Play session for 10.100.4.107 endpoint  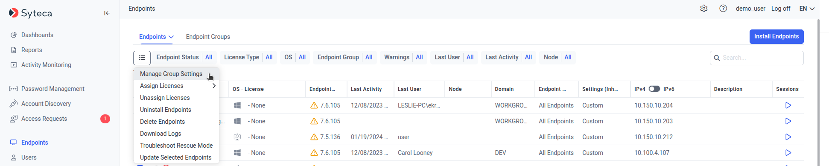pos(788,153)
